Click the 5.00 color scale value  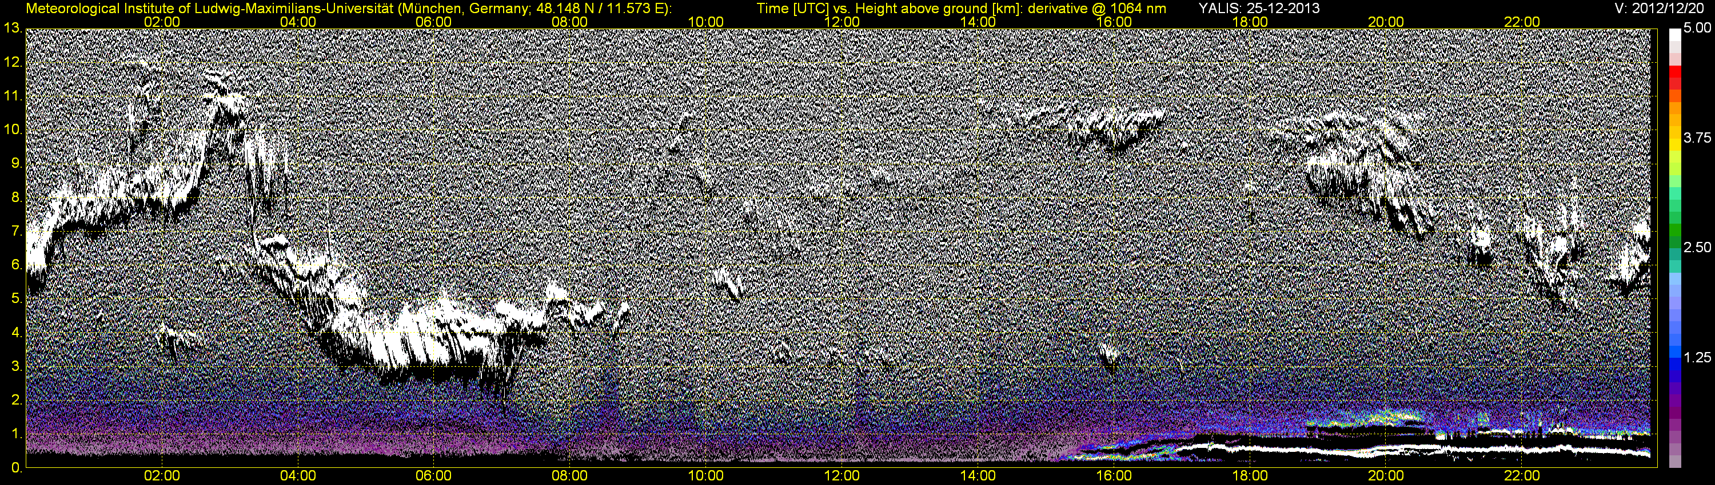1697,29
